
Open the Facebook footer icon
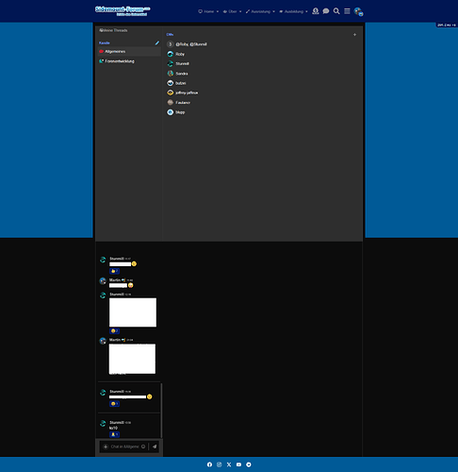209,464
